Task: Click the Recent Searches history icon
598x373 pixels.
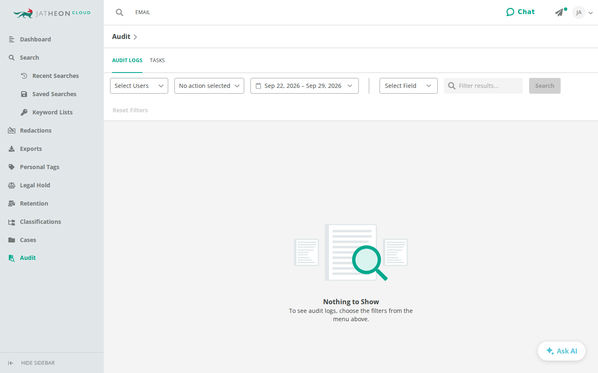Action: (x=24, y=76)
